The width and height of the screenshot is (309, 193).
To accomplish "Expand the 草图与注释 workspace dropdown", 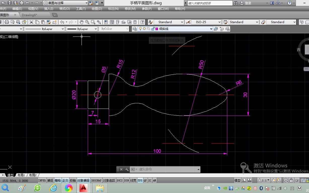I will (x=86, y=3).
